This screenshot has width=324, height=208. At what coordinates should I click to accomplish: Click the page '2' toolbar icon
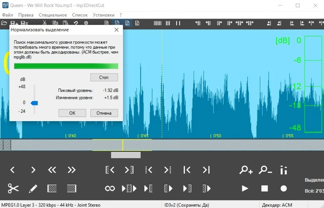click(127, 23)
